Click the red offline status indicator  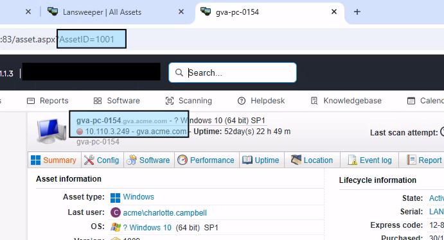pos(80,132)
